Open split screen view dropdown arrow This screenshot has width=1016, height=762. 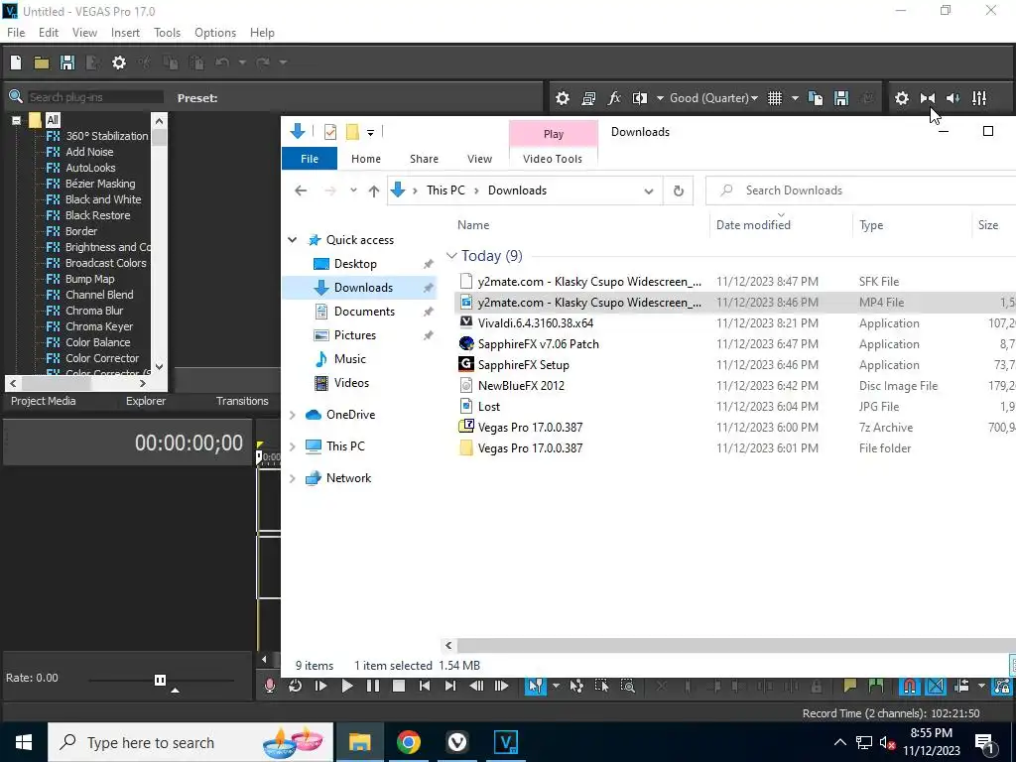pyautogui.click(x=660, y=98)
